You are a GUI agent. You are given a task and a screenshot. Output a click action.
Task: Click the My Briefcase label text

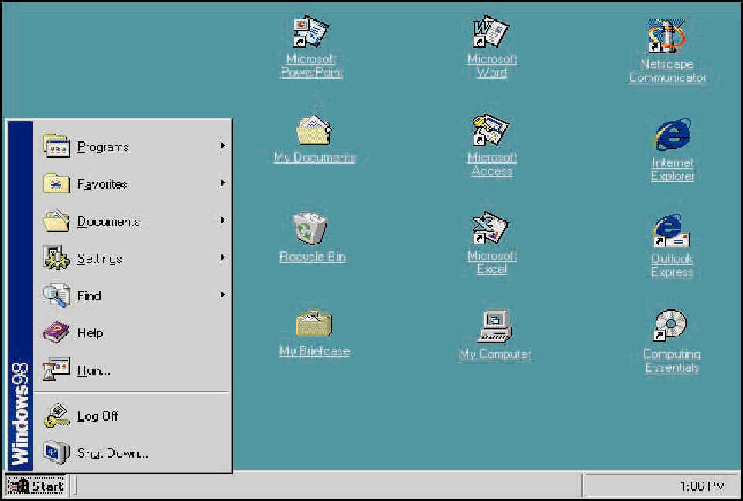[x=314, y=351]
